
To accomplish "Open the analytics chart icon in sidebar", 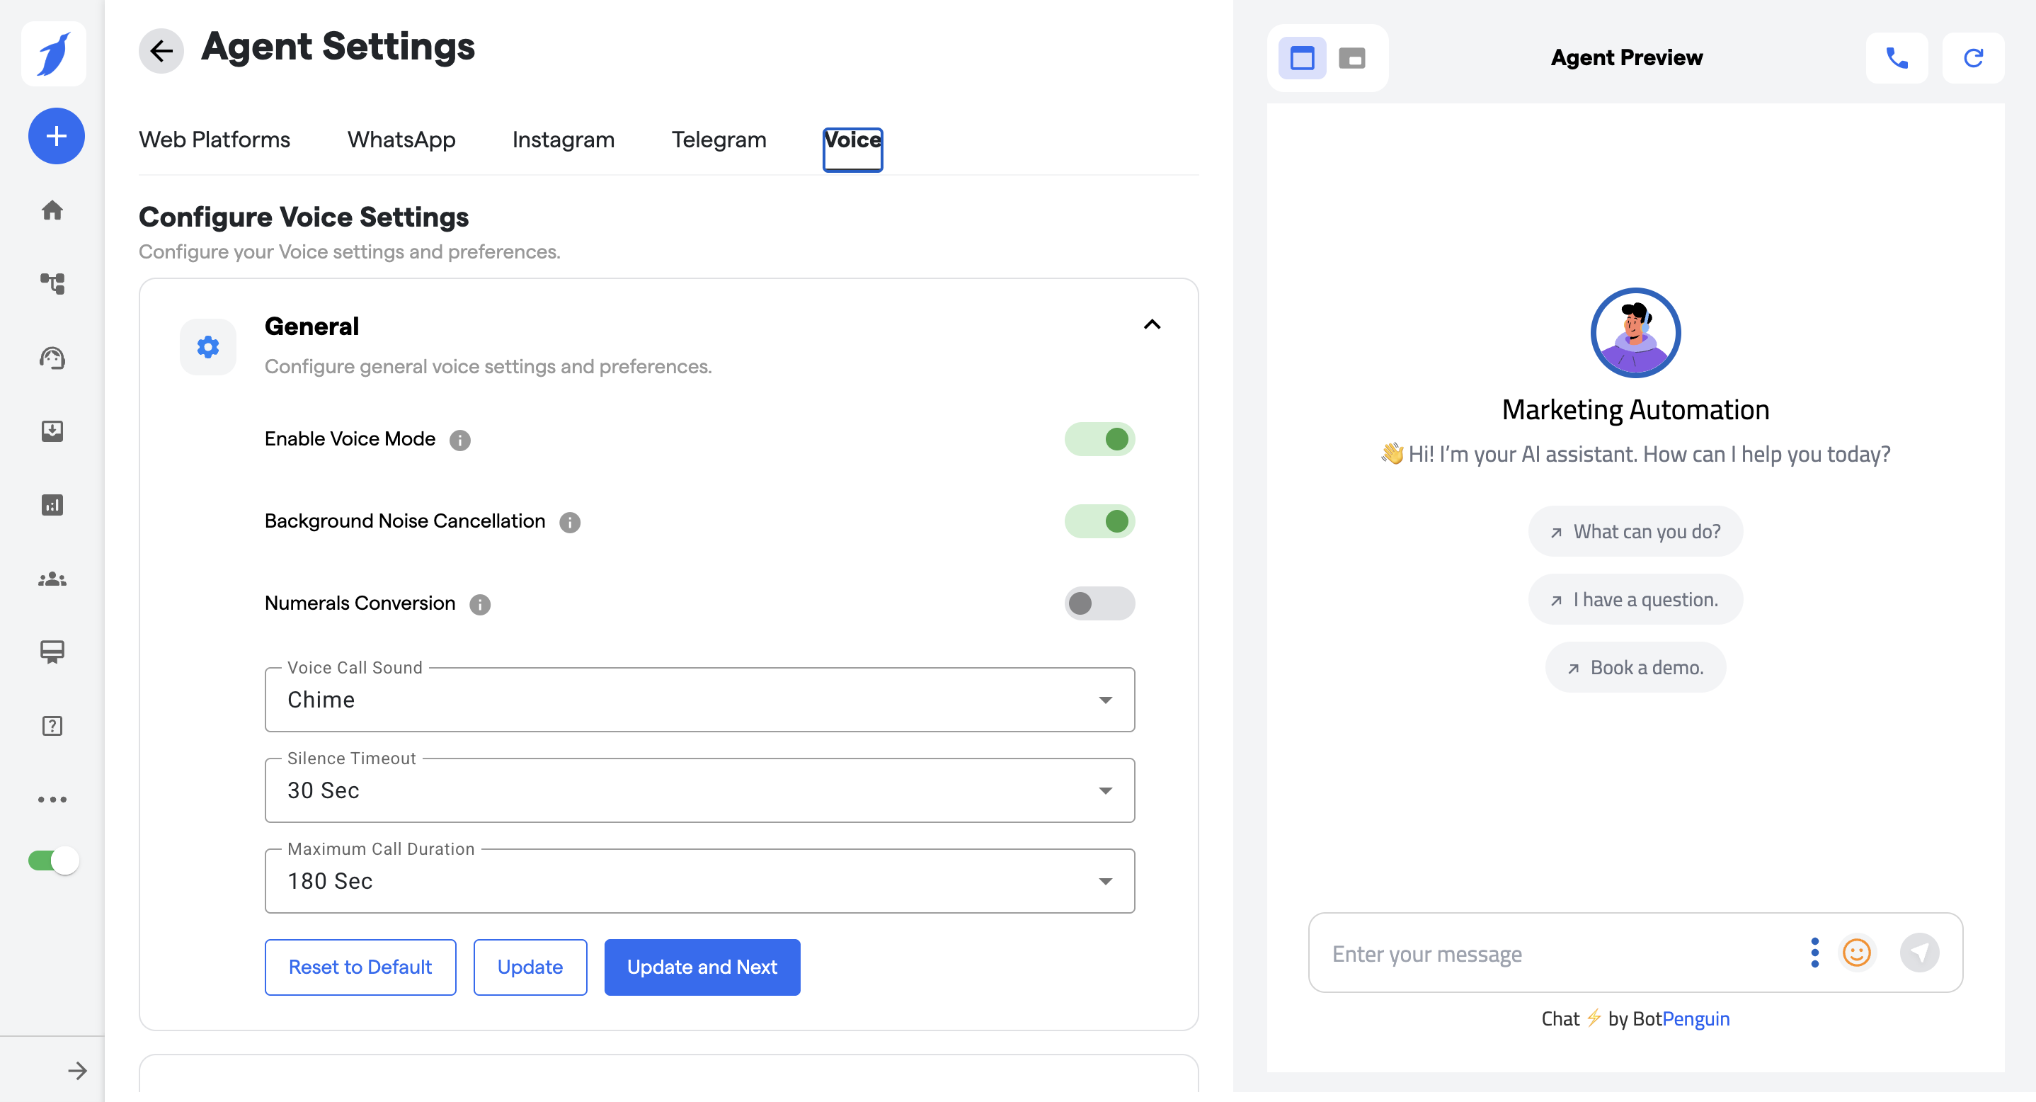I will click(x=52, y=504).
